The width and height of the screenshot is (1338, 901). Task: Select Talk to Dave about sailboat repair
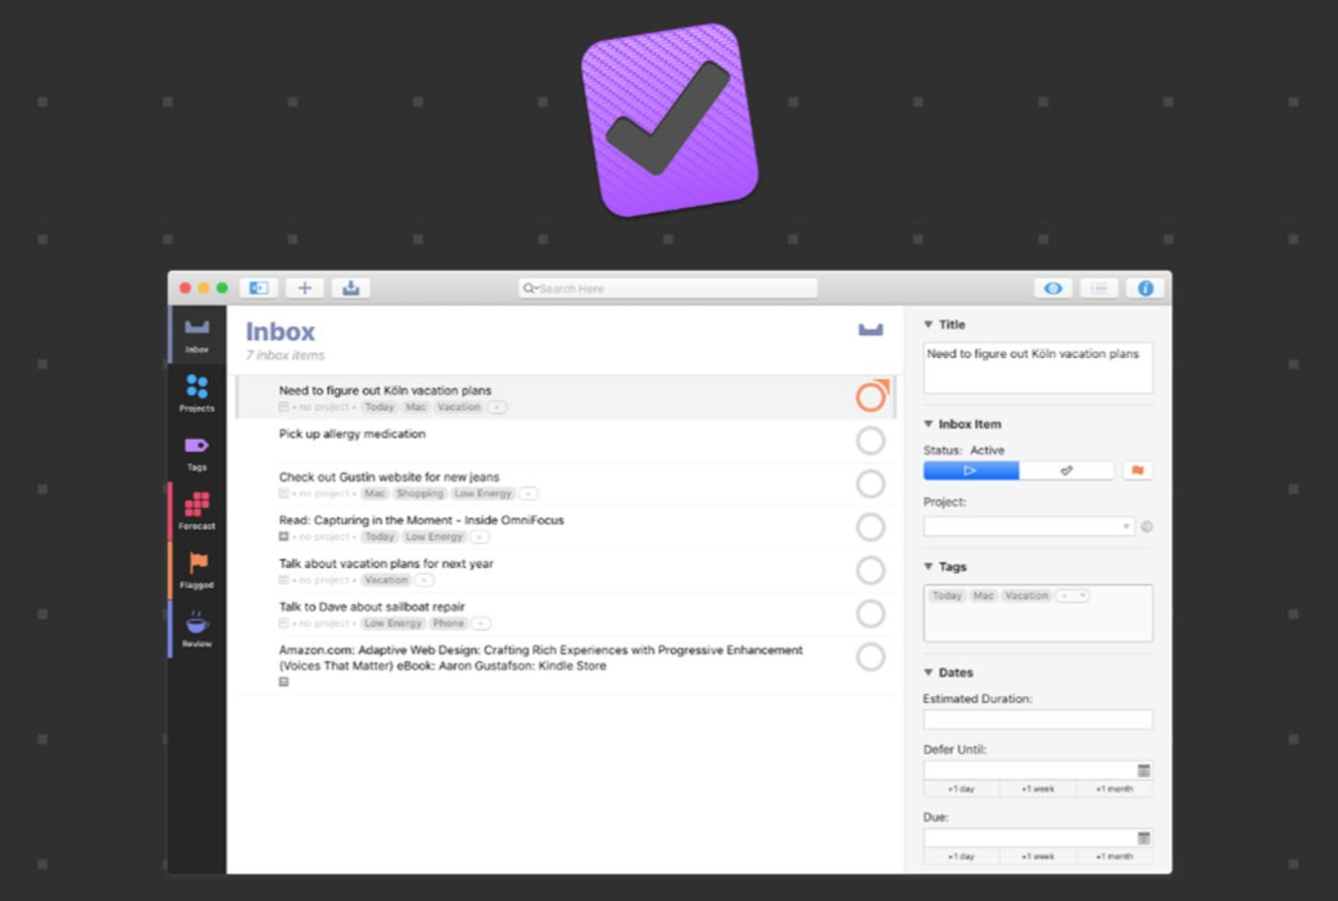click(371, 607)
